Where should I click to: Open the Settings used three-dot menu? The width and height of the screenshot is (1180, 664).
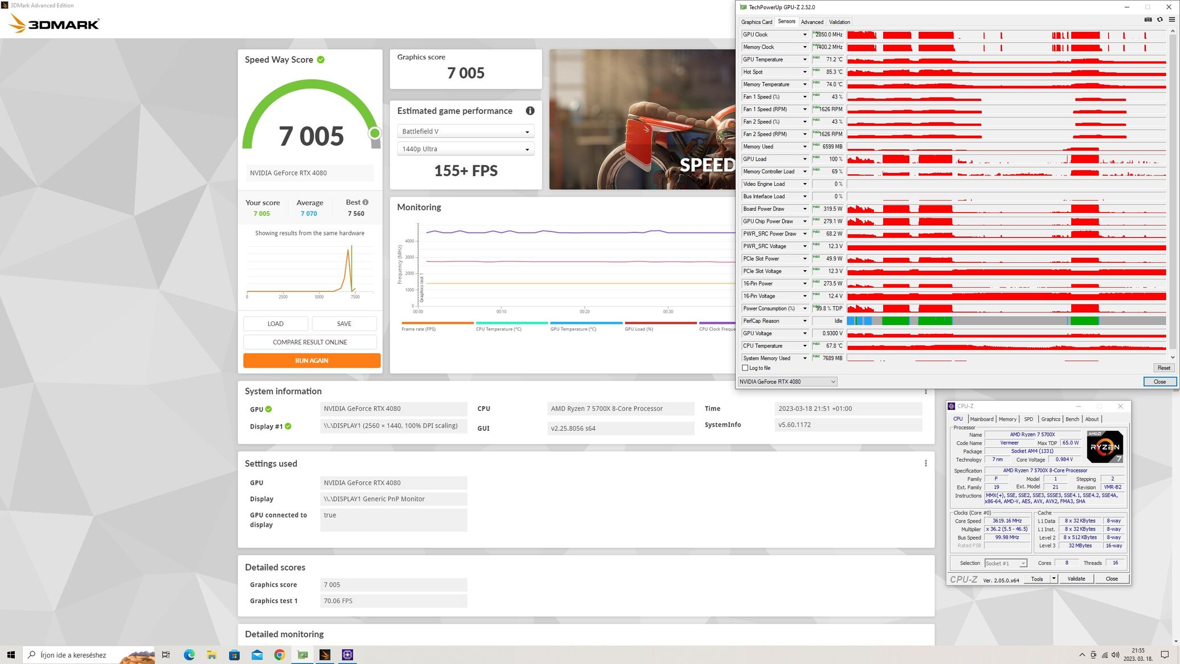pos(925,463)
